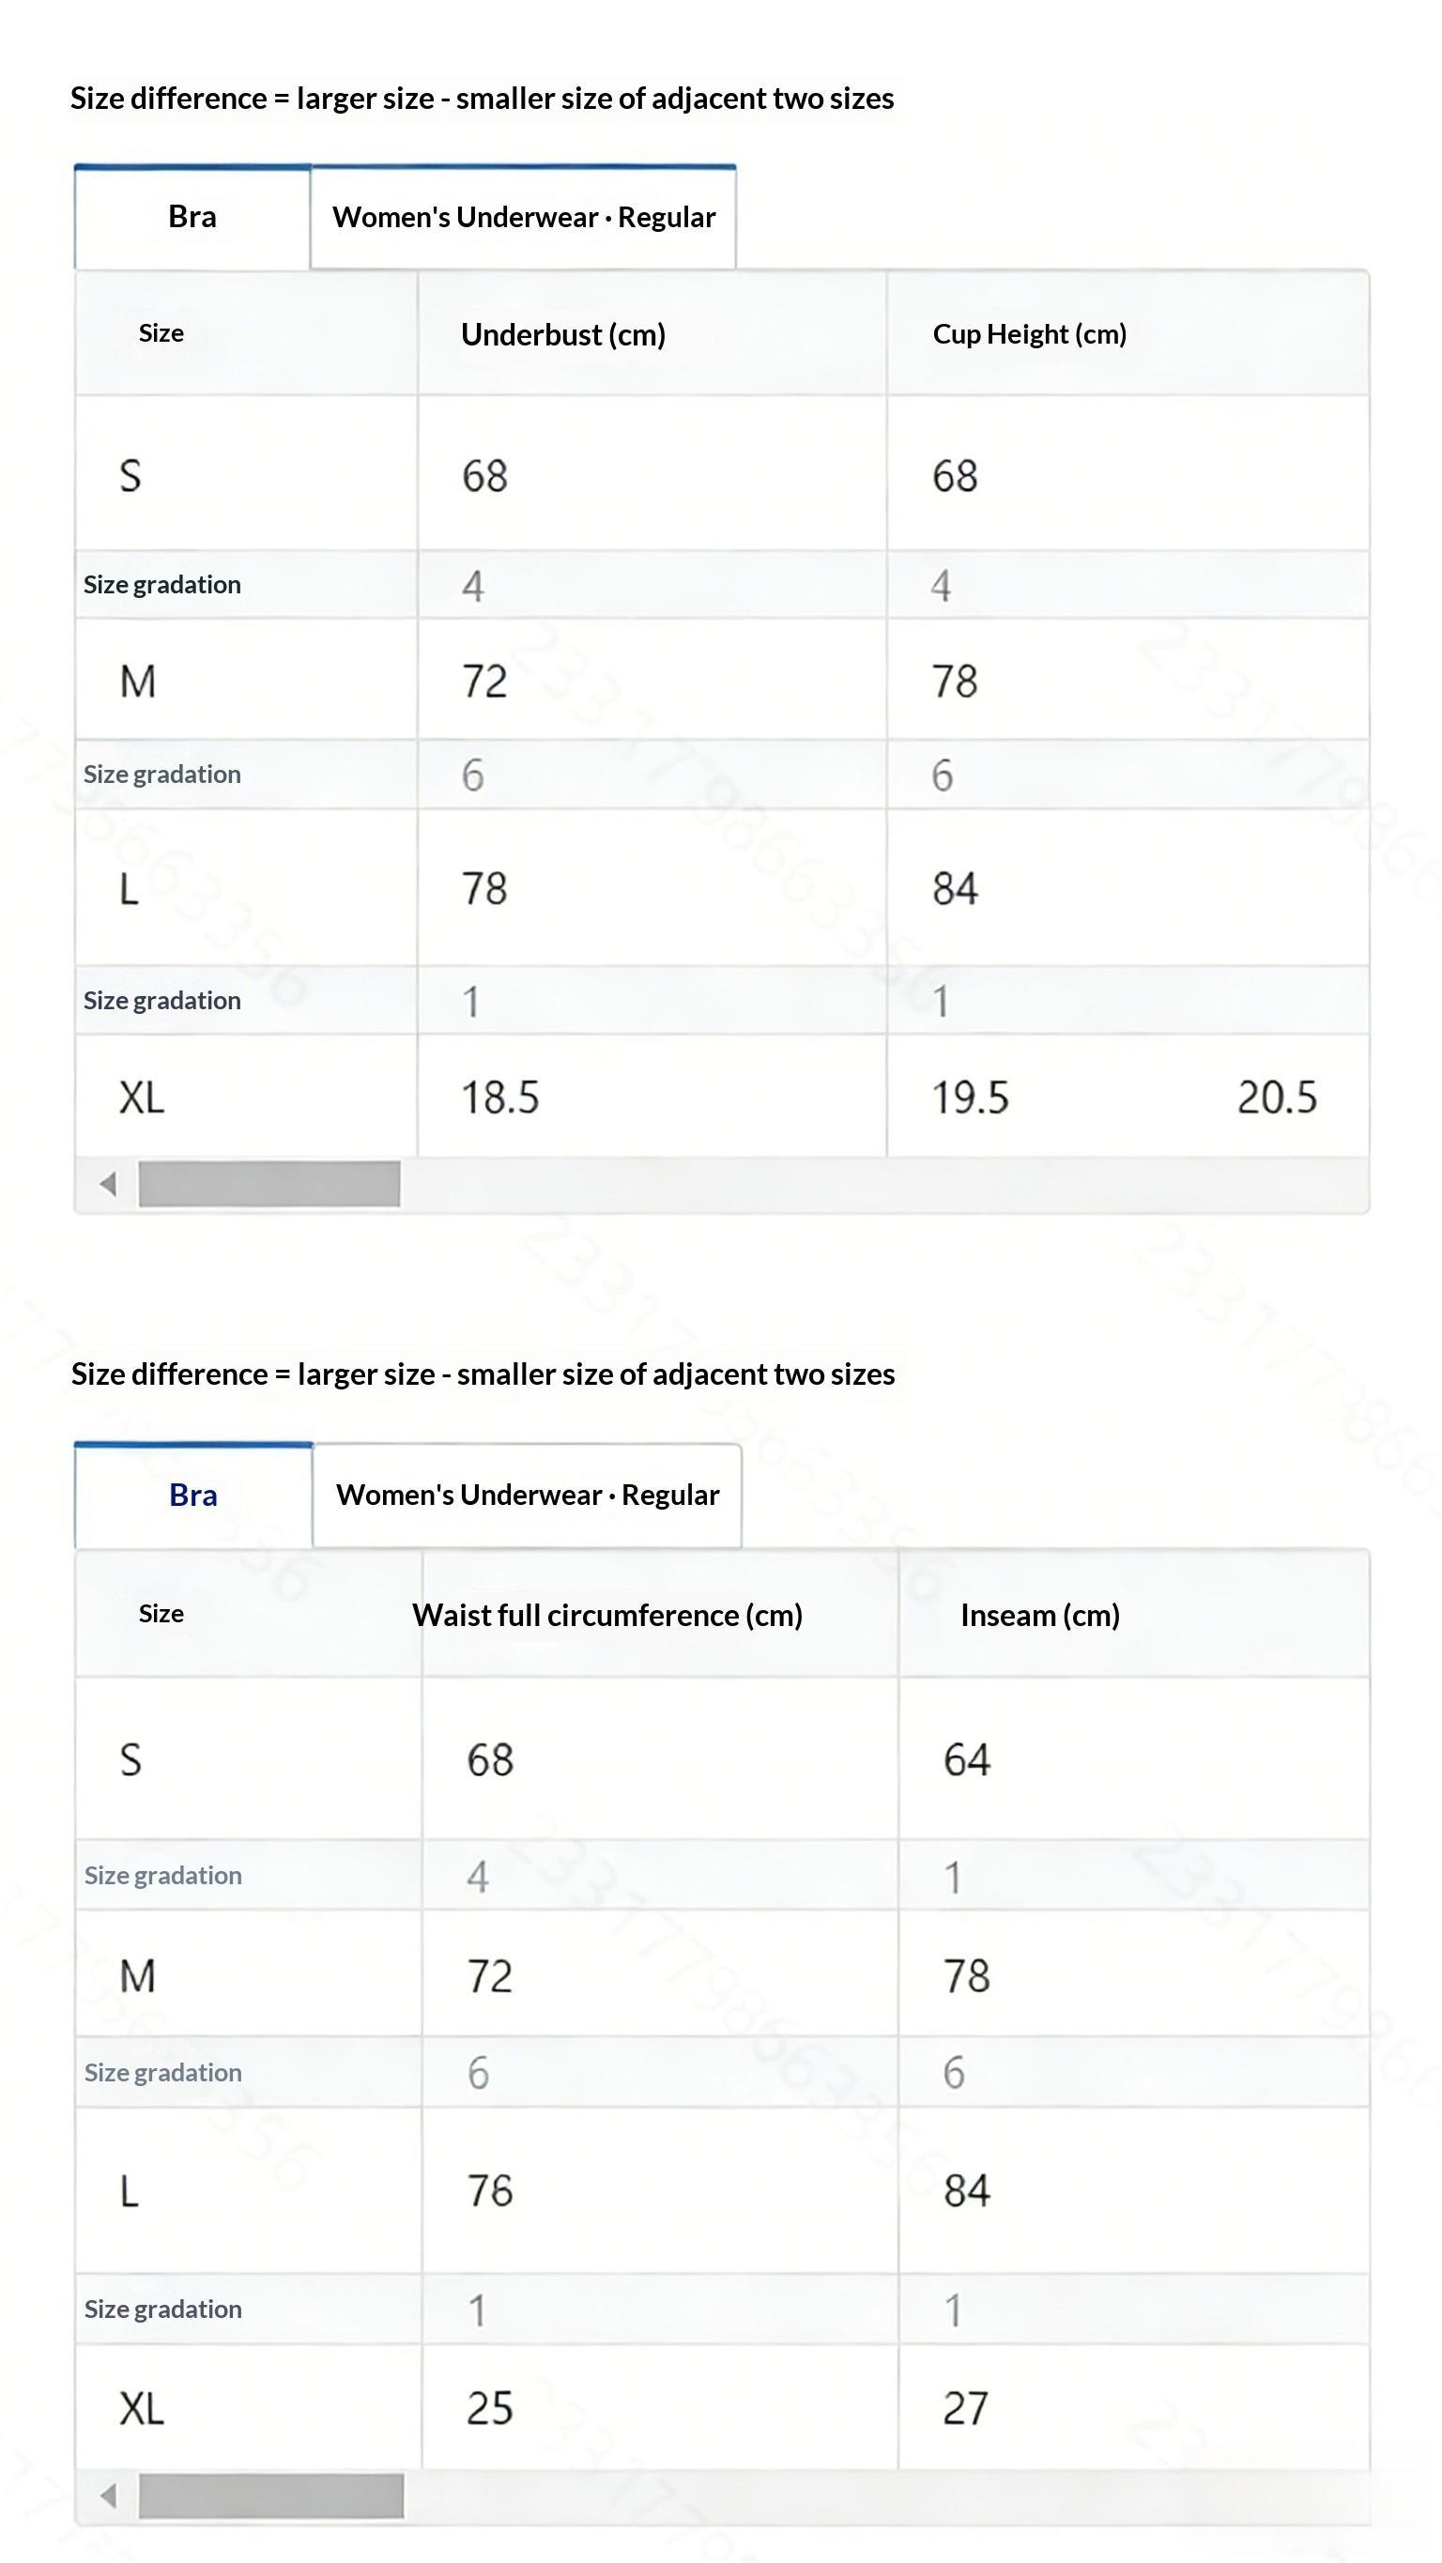This screenshot has height=2563, width=1442.
Task: Select the 27 Inseam value for XL
Action: coord(965,2409)
